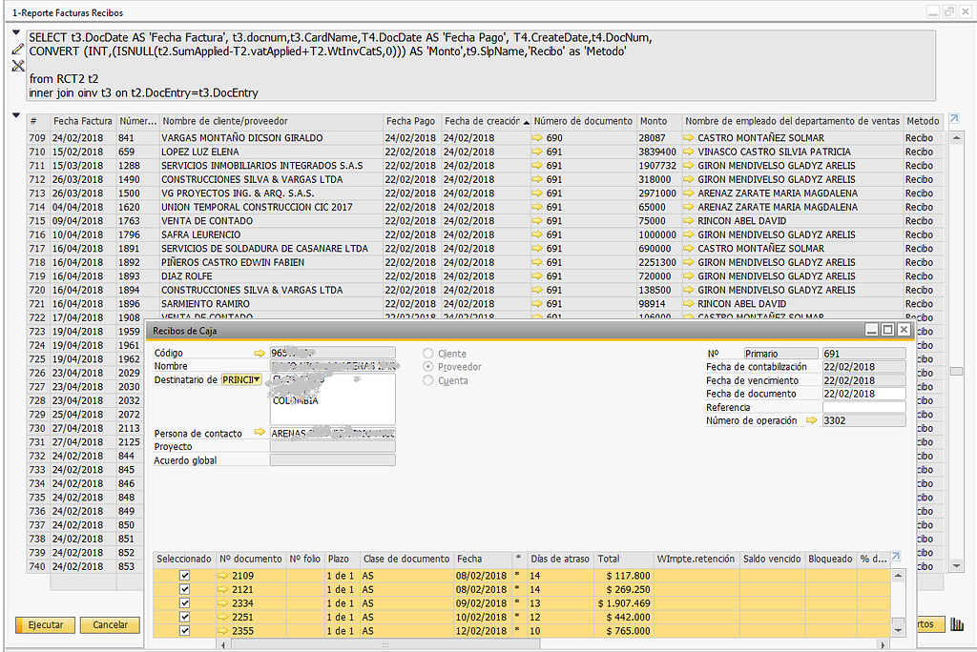Click the Cancelar button
Screen dimensions: 977x652
(x=111, y=624)
